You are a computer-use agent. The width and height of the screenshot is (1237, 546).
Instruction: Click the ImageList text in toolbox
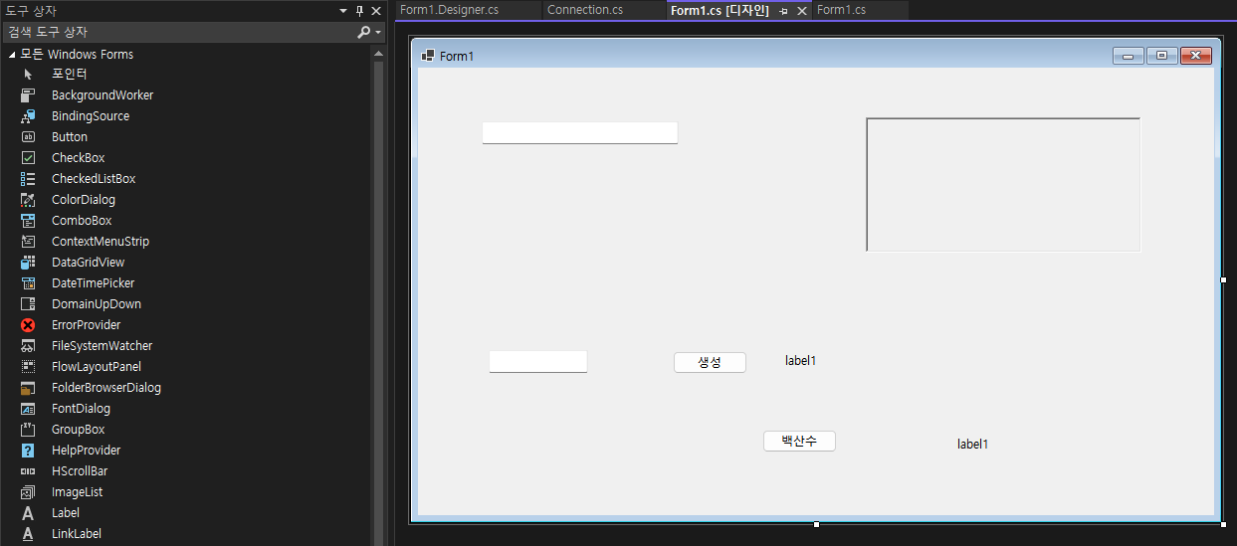click(x=78, y=492)
